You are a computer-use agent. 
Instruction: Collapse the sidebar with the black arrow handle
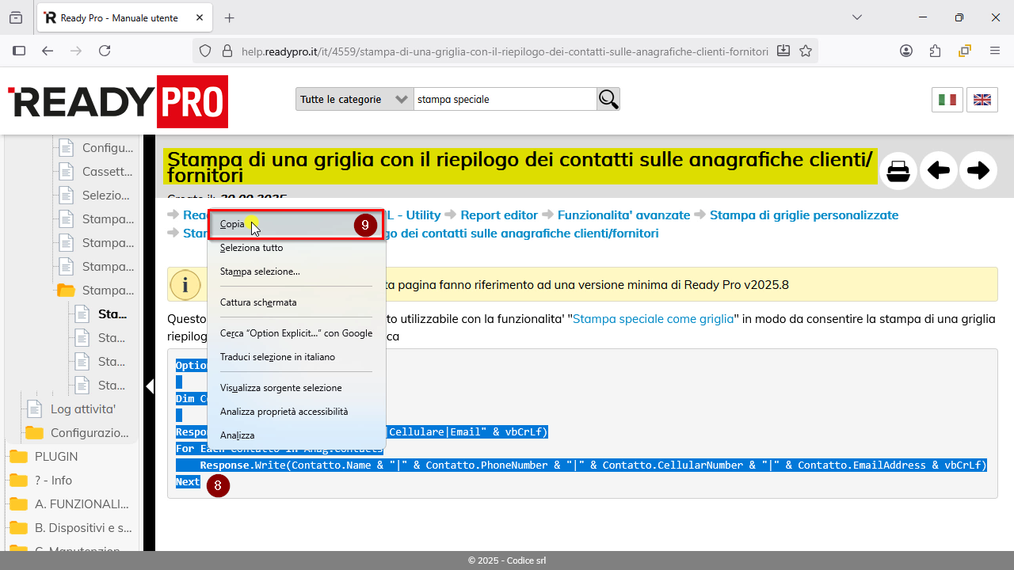[x=149, y=386]
